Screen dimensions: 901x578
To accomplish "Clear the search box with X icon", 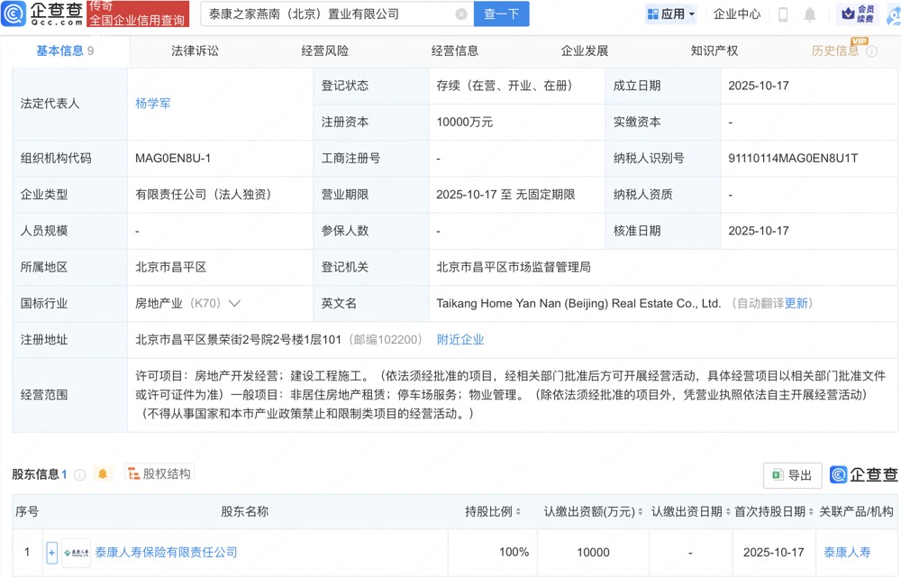I will click(461, 14).
